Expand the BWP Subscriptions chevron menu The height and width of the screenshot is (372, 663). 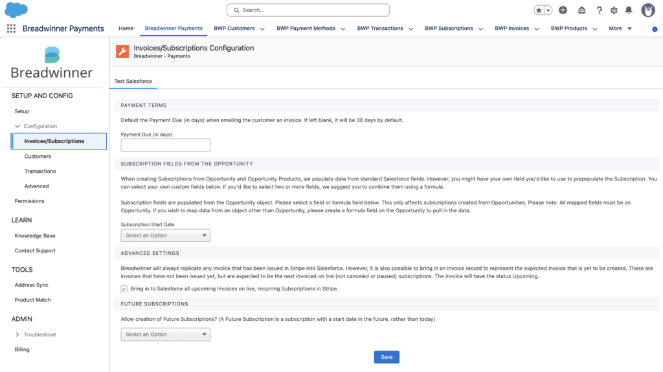(480, 28)
